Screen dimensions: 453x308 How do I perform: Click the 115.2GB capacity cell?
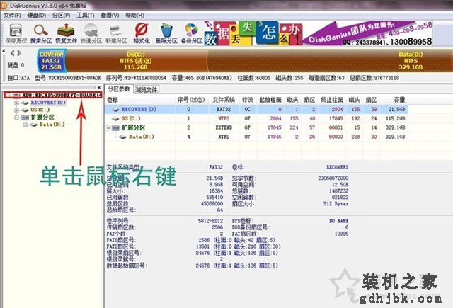[395, 118]
